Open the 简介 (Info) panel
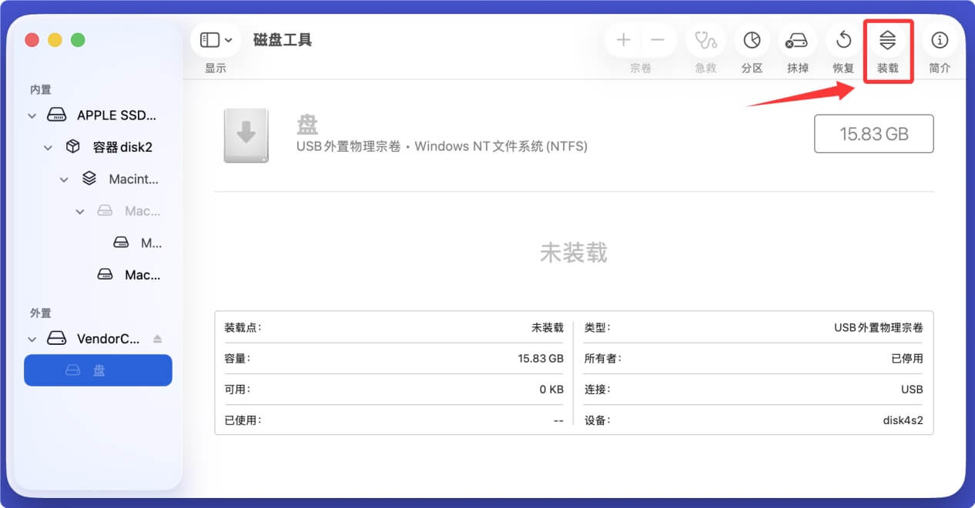Screen dimensions: 975x508 tap(939, 40)
